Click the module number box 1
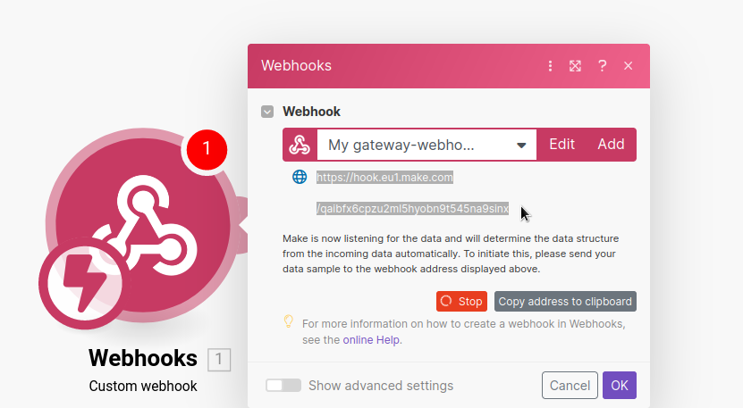 point(219,359)
